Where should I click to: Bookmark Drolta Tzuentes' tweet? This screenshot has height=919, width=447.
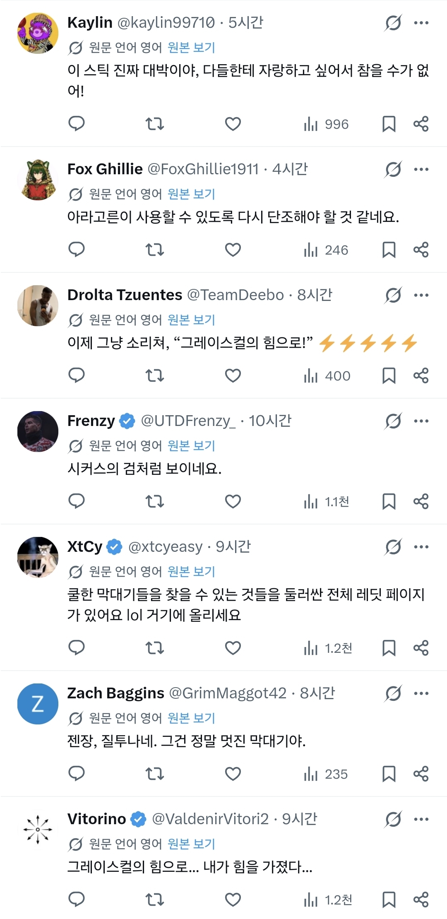click(x=389, y=375)
